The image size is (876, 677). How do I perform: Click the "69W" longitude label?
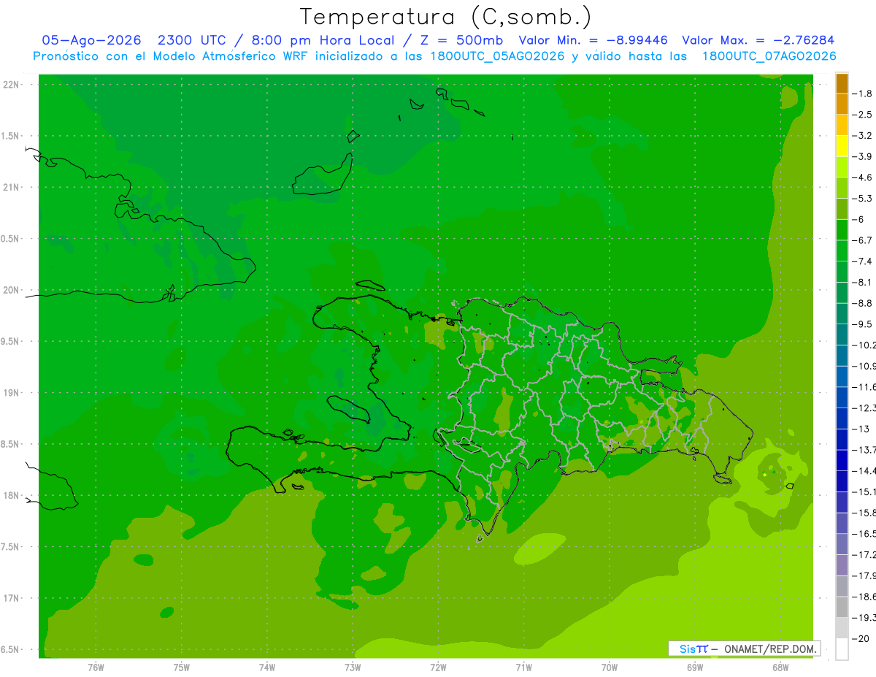[x=694, y=667]
